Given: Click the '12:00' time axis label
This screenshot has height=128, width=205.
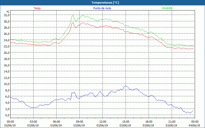Looking at the screenshot, I should pyautogui.click(x=103, y=122).
